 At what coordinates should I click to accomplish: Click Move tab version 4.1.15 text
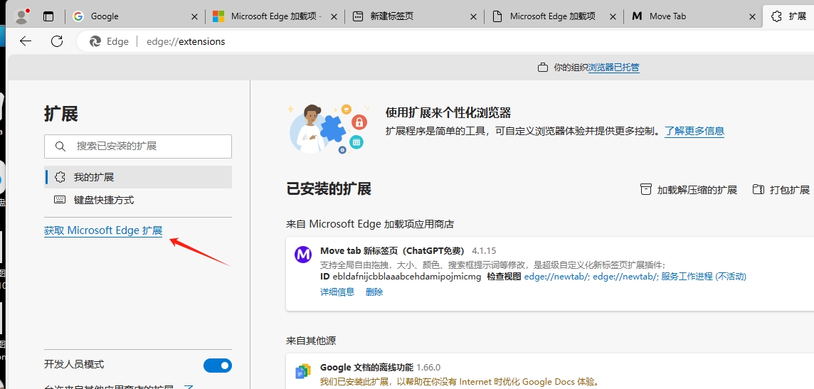coord(482,251)
